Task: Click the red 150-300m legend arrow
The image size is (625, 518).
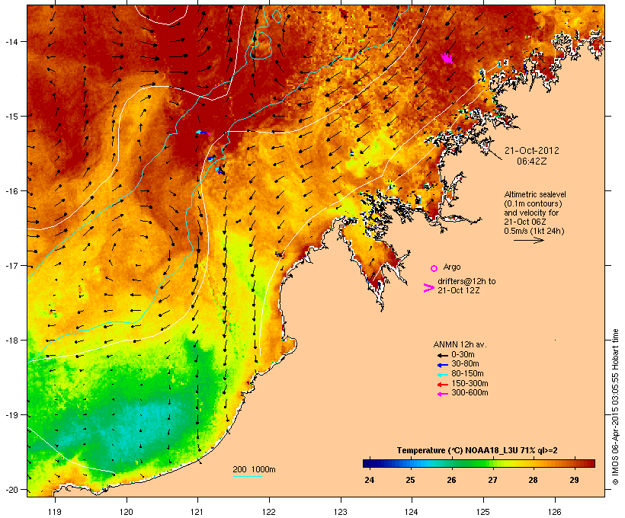Action: click(442, 385)
